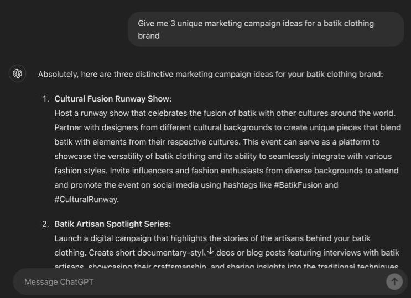This screenshot has height=298, width=411.
Task: Click list number 1 marker
Action: [x=46, y=99]
